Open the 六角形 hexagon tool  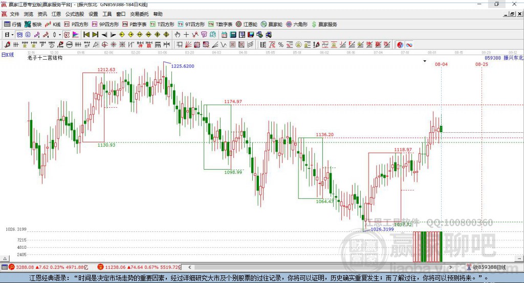click(297, 25)
